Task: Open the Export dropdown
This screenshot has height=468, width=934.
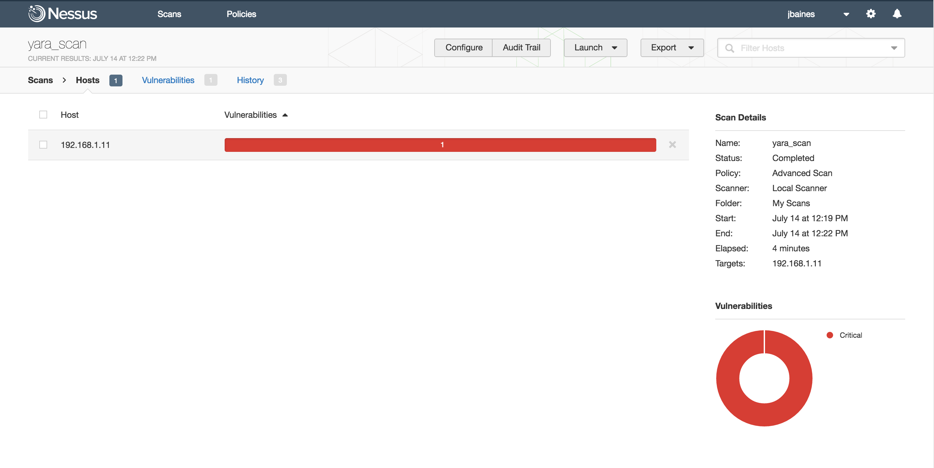Action: [672, 48]
